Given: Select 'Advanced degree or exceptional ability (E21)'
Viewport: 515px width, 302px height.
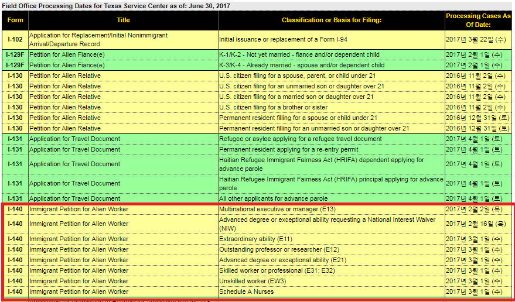Looking at the screenshot, I should pyautogui.click(x=282, y=260).
